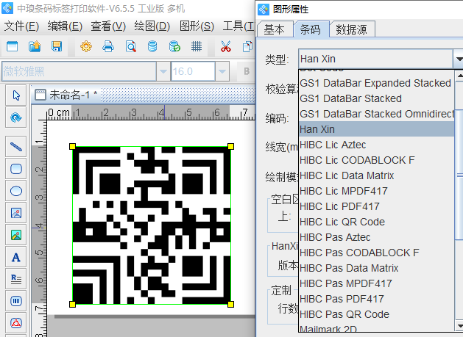Click the font name field 微软雅黑
The height and width of the screenshot is (337, 463).
point(79,71)
